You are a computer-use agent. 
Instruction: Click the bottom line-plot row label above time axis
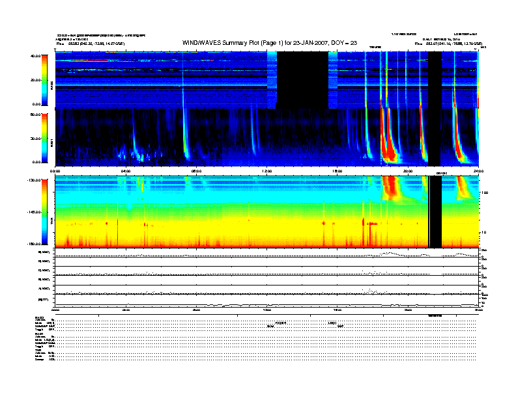point(44,299)
